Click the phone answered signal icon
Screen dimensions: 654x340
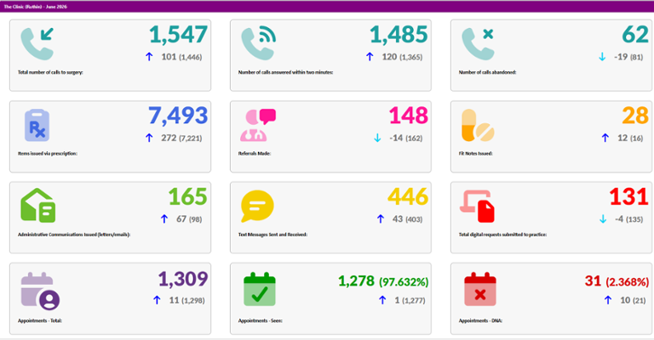pyautogui.click(x=258, y=43)
